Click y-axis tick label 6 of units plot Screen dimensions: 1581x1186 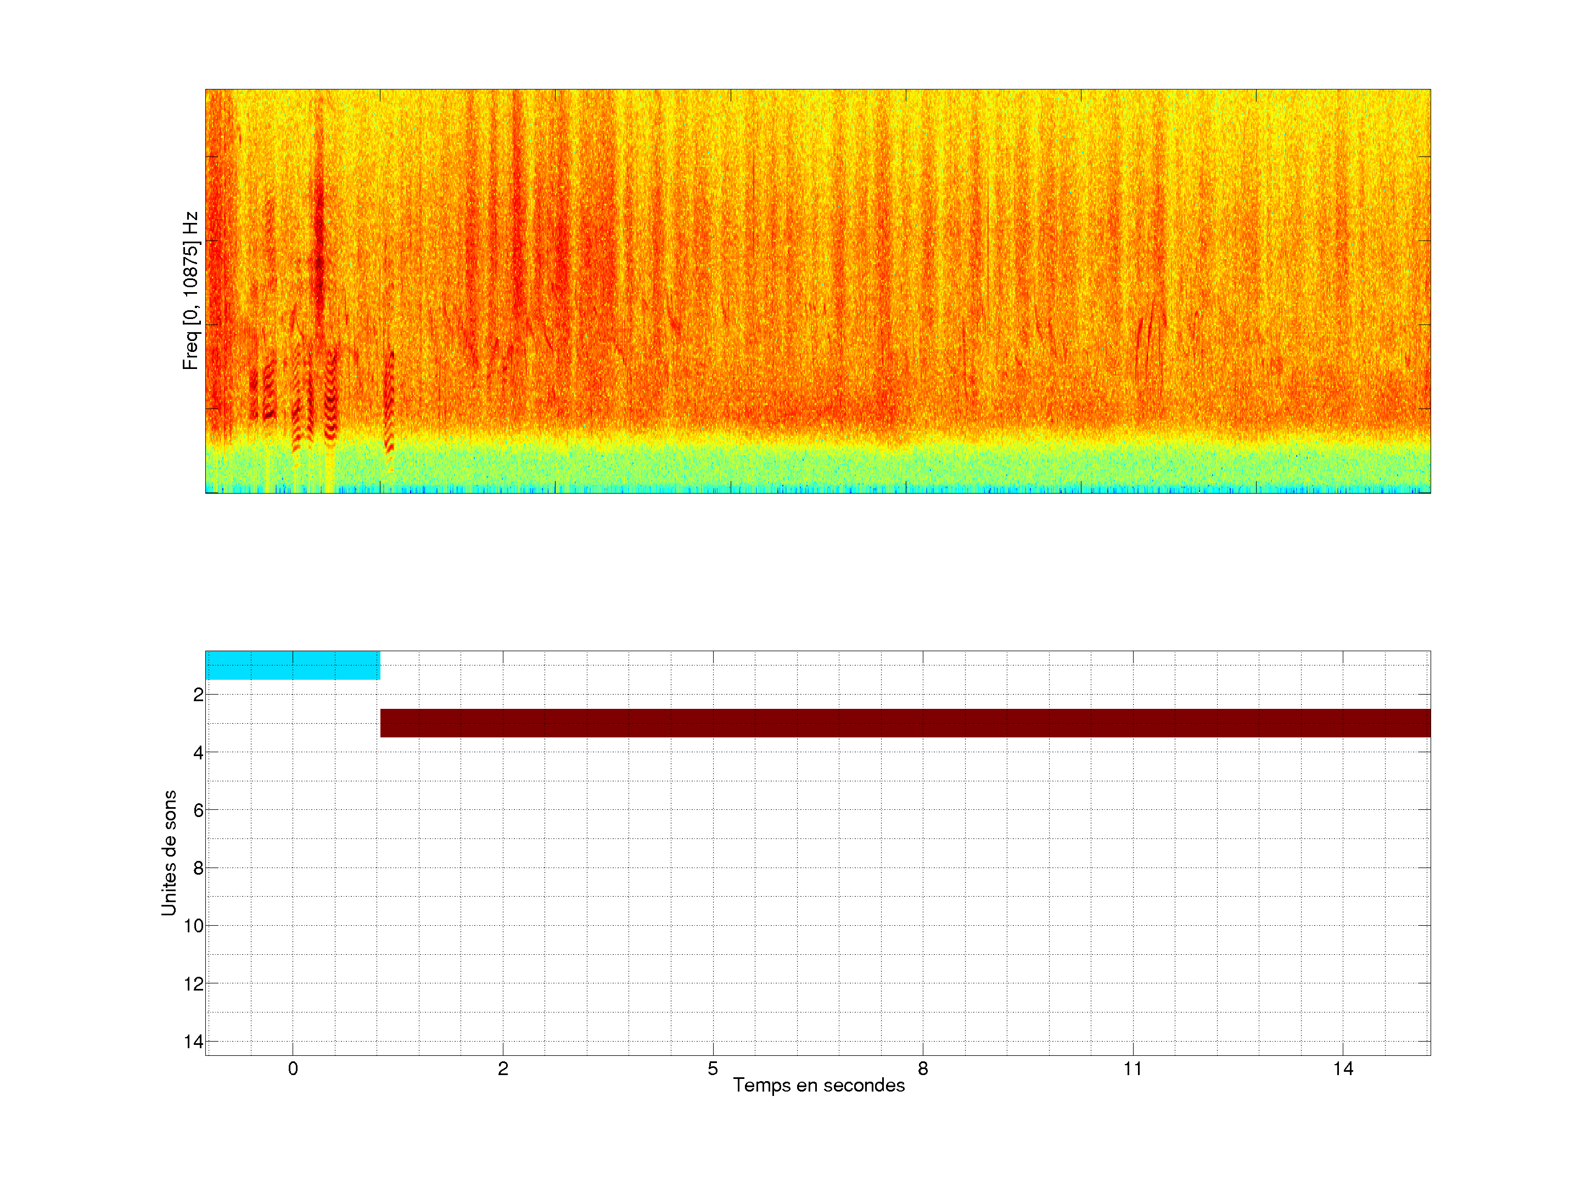[198, 810]
